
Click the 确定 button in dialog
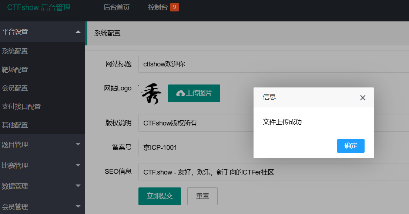click(x=351, y=146)
